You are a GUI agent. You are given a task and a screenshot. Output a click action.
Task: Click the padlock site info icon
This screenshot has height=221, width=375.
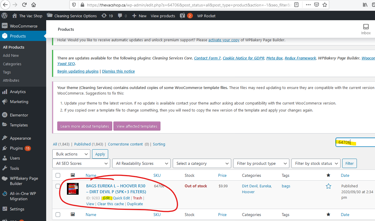point(82,5)
